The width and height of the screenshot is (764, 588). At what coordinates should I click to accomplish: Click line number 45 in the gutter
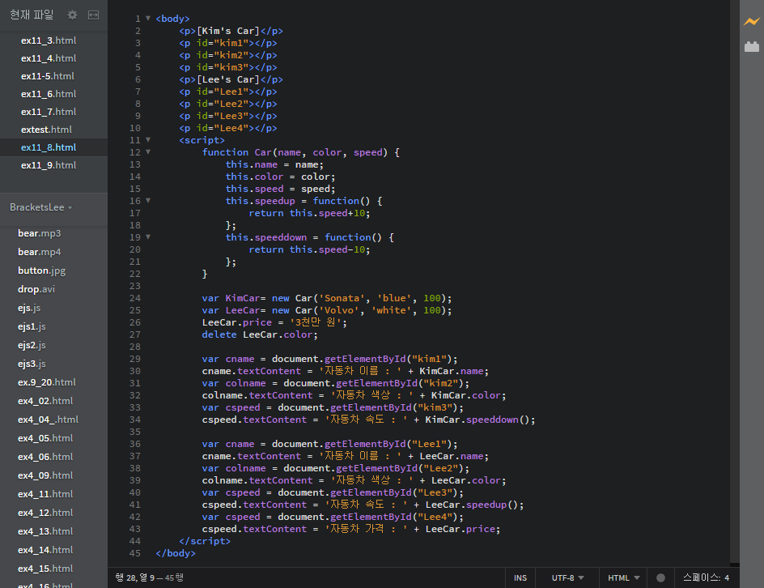click(x=135, y=553)
